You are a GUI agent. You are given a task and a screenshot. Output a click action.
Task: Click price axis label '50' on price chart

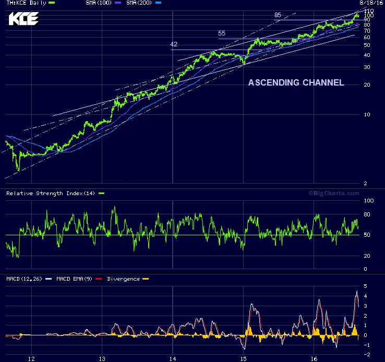pyautogui.click(x=367, y=45)
